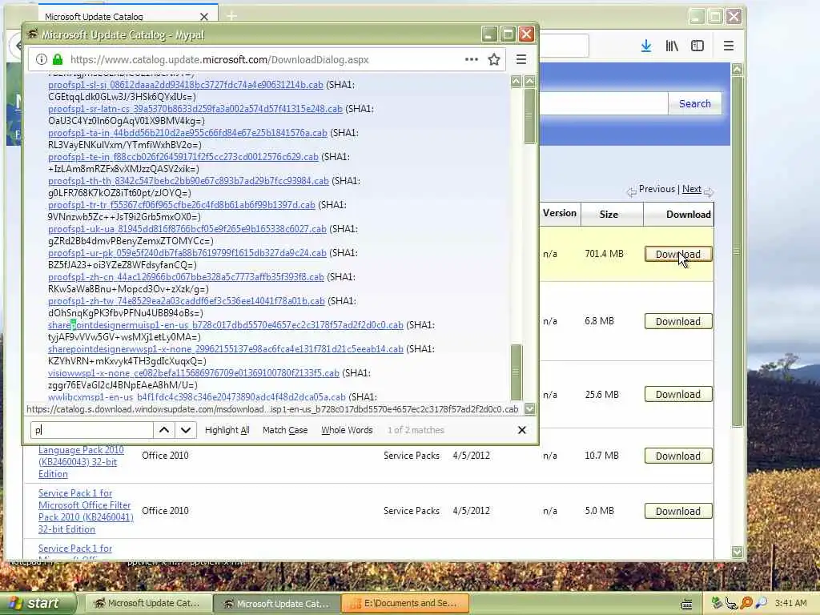Image resolution: width=820 pixels, height=615 pixels.
Task: Download the 25.6 MB update
Action: 677,394
